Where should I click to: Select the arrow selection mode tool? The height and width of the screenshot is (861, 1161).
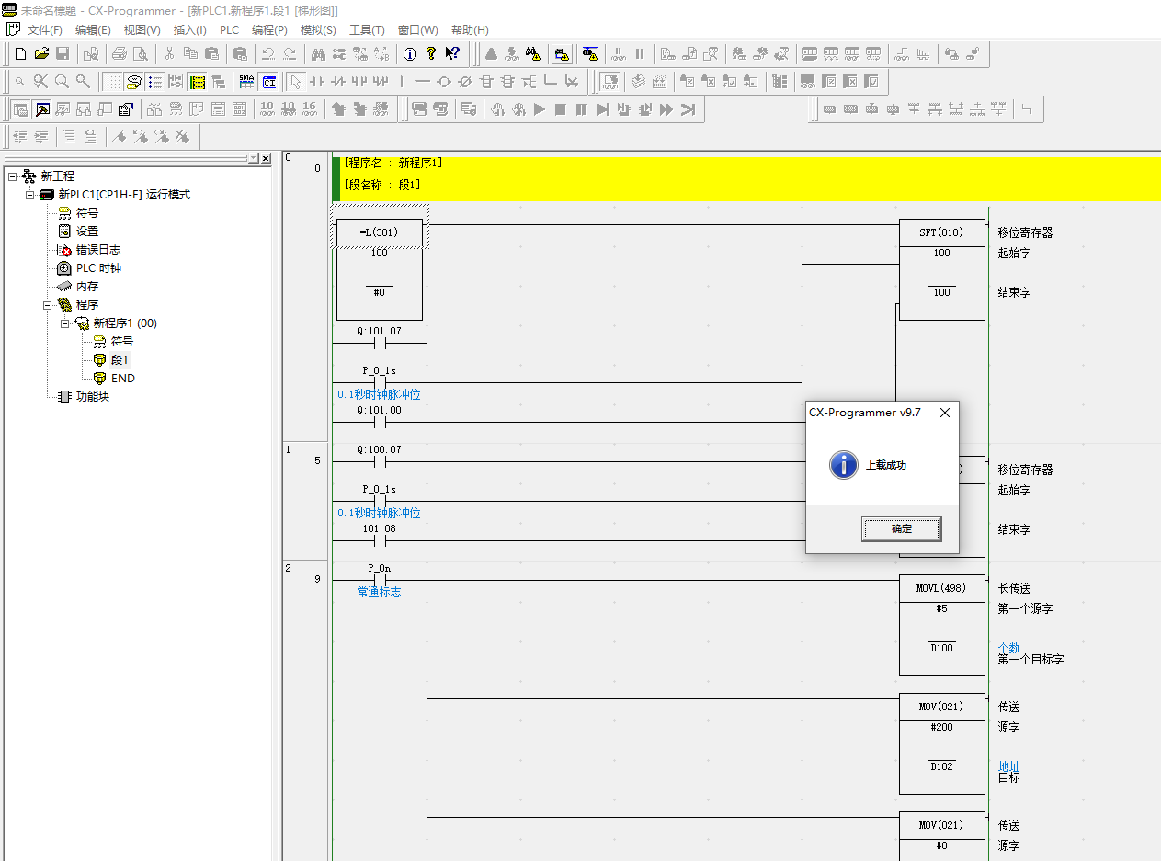295,82
